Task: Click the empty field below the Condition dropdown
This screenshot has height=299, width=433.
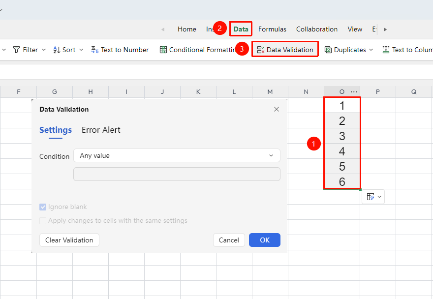Action: [x=177, y=174]
